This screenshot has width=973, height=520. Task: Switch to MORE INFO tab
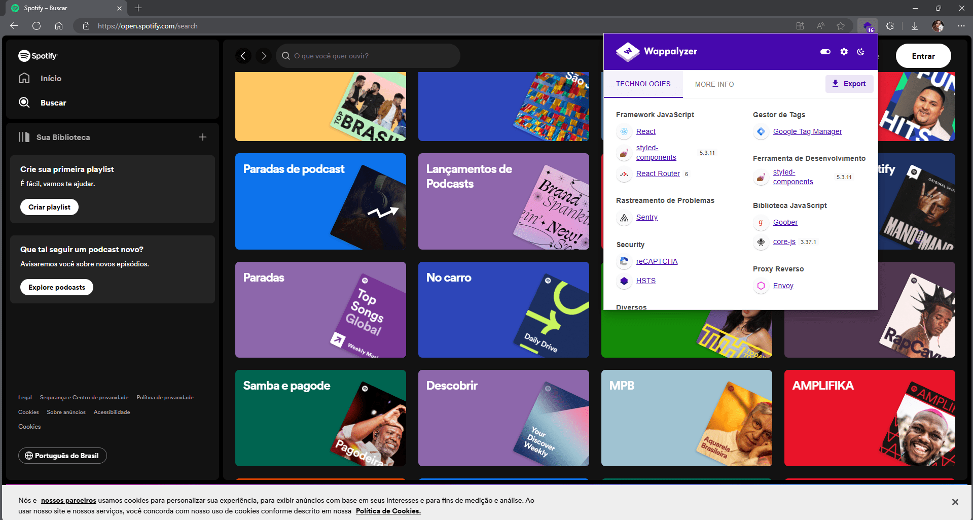coord(714,84)
